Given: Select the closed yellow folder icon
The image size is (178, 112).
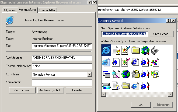Looking at the screenshot, I should click(x=135, y=50).
